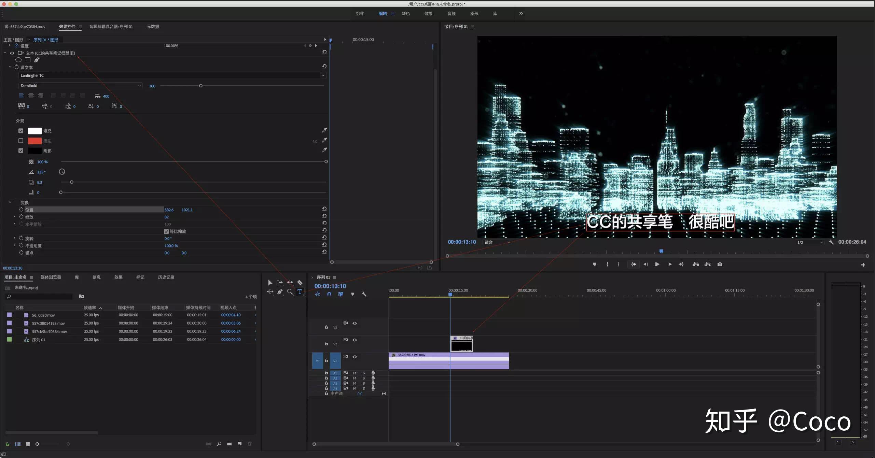Select 56_0020.mov in the project bin
Image resolution: width=875 pixels, height=458 pixels.
[43, 315]
